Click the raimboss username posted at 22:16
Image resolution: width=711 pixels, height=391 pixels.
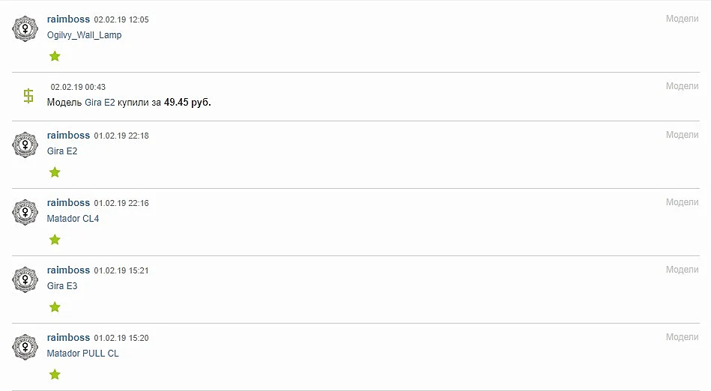pyautogui.click(x=68, y=203)
